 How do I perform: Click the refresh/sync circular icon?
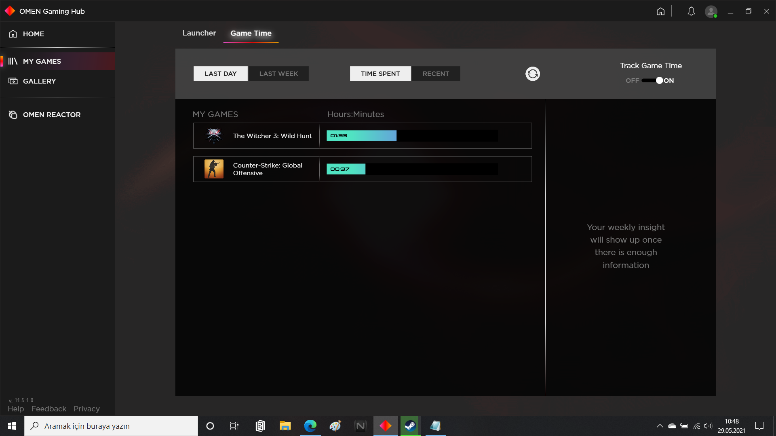532,73
